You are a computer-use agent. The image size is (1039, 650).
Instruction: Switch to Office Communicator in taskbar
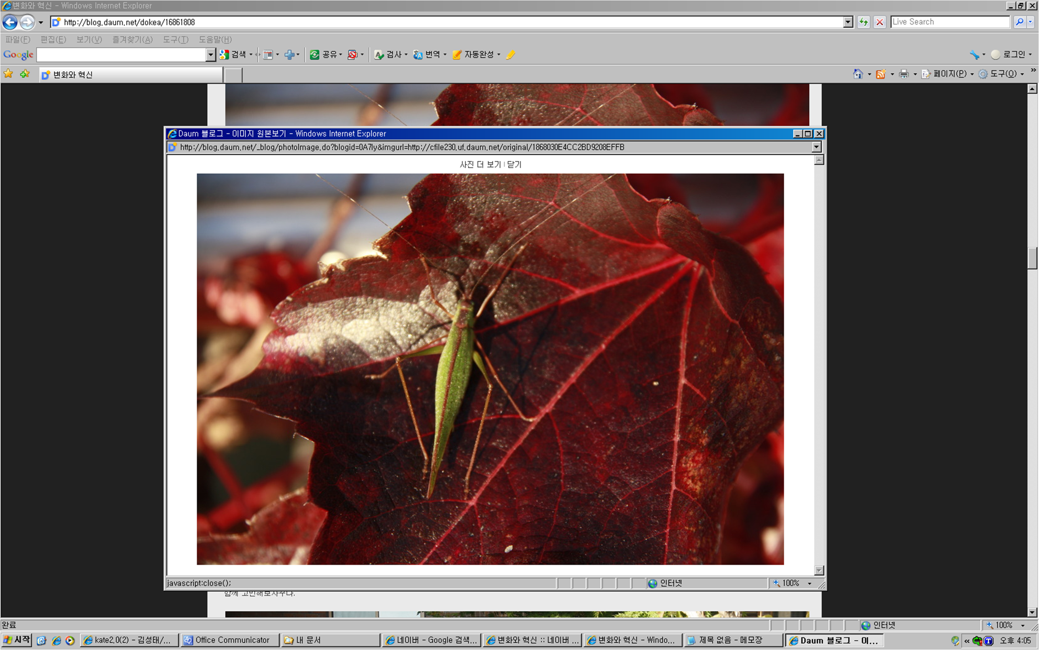(x=230, y=640)
